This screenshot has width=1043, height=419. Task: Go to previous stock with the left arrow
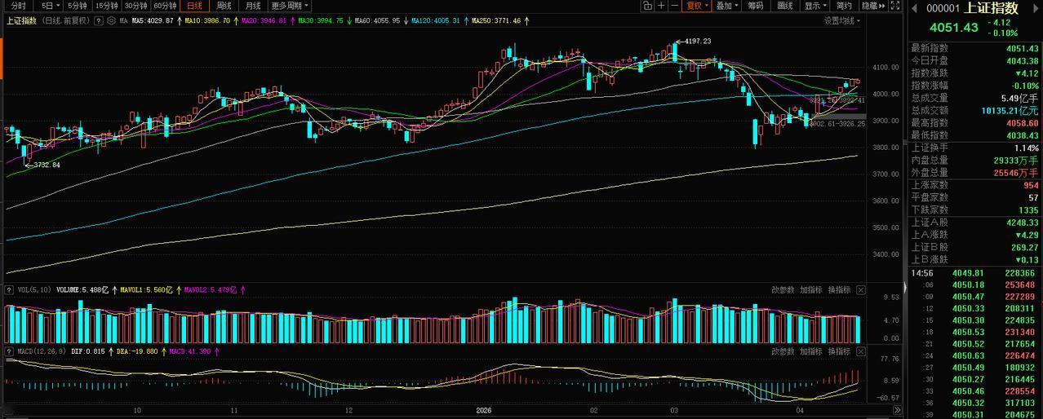tap(914, 8)
